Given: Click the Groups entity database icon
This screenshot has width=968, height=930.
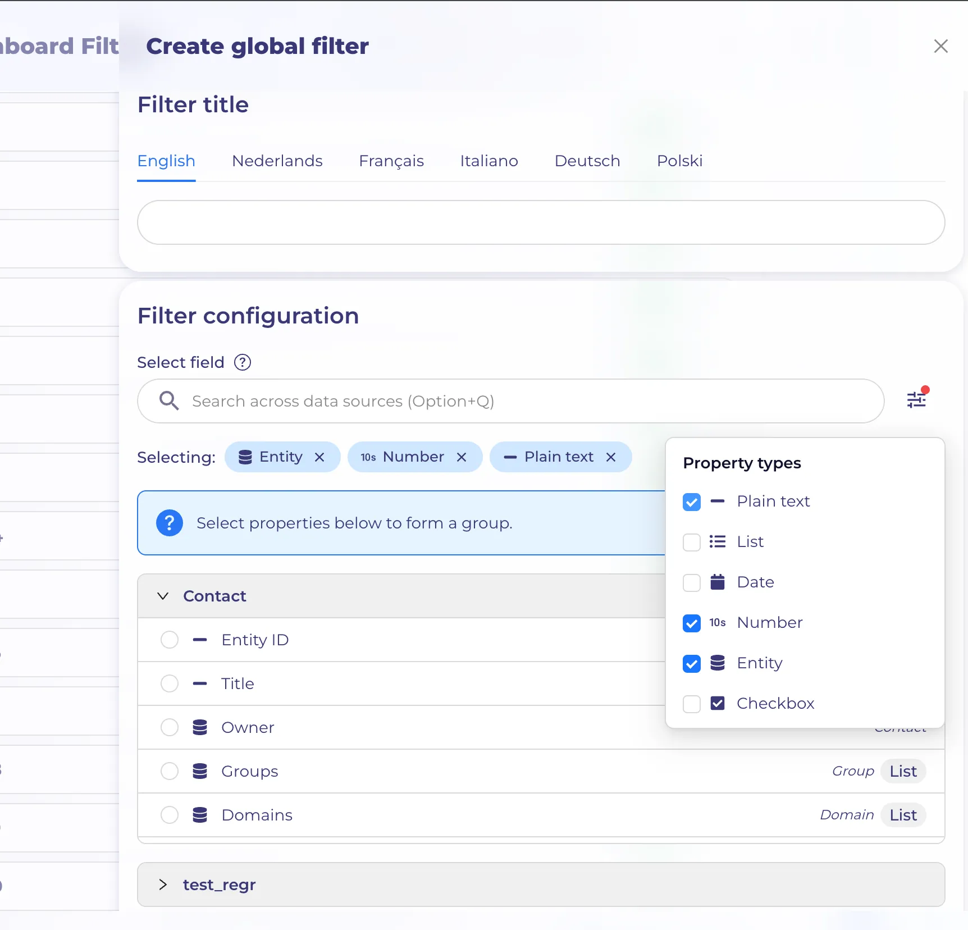Looking at the screenshot, I should click(200, 771).
